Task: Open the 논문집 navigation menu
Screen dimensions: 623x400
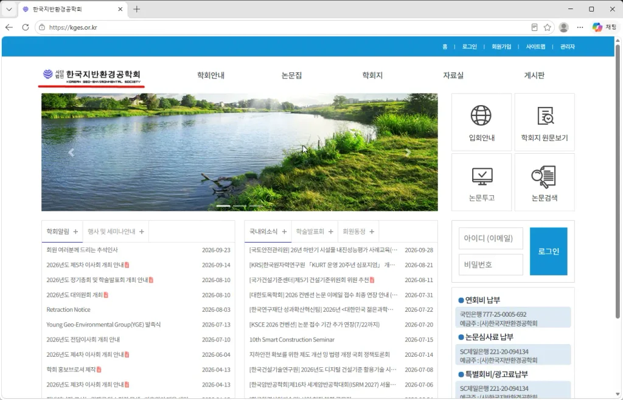Action: [x=291, y=75]
